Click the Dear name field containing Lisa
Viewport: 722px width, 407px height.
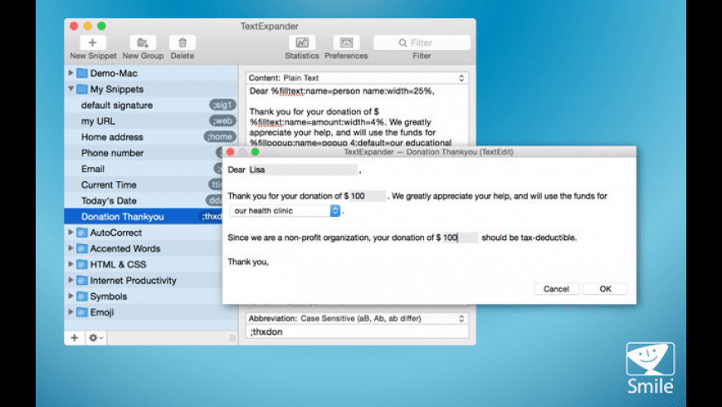(x=303, y=169)
